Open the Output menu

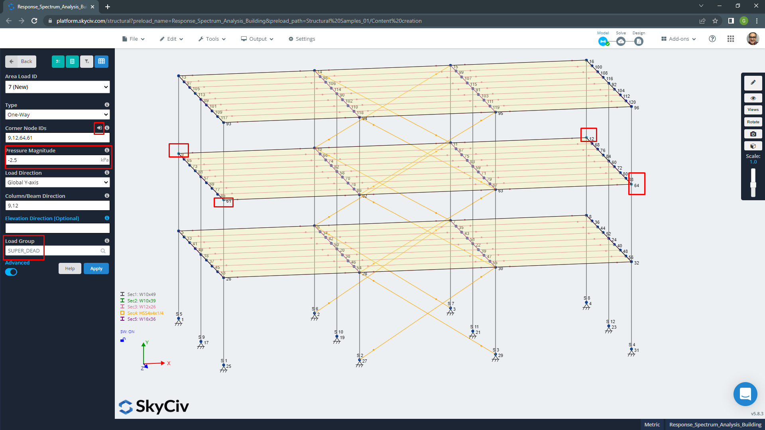257,39
